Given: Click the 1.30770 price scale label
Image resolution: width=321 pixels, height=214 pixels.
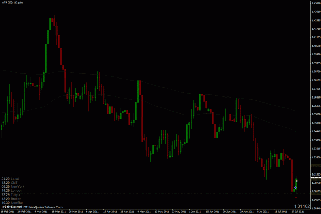Looking at the screenshot, I should [x=316, y=183].
